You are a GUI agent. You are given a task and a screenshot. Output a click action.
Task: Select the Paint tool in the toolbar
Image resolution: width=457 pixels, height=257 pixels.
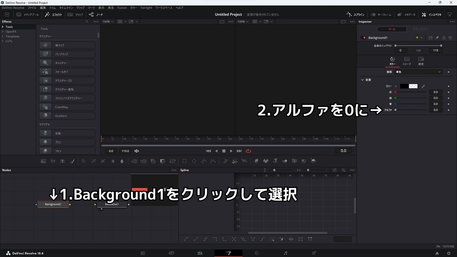(72, 161)
